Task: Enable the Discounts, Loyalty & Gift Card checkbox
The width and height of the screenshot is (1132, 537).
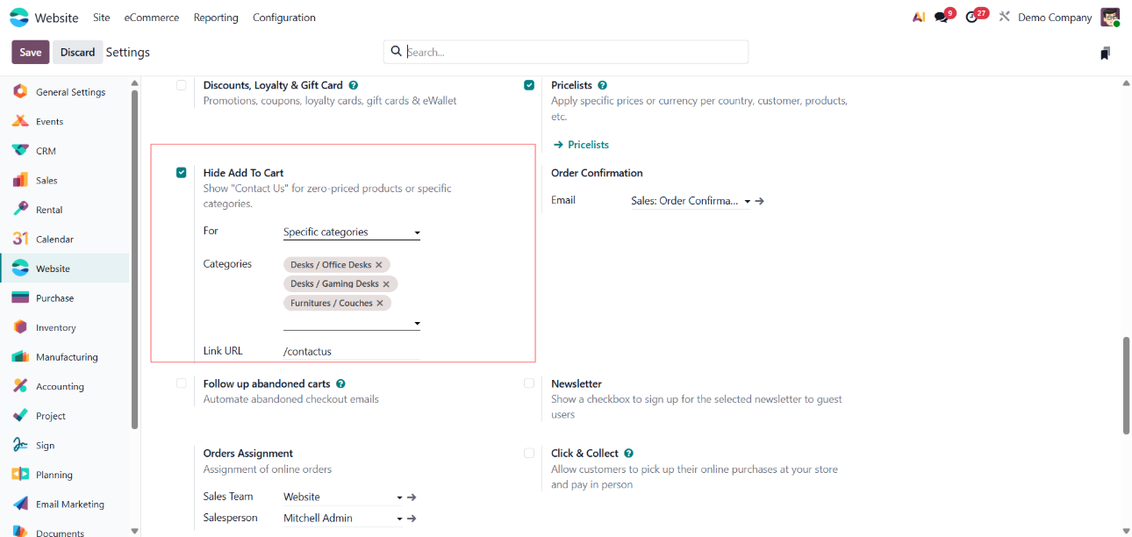Action: [182, 85]
